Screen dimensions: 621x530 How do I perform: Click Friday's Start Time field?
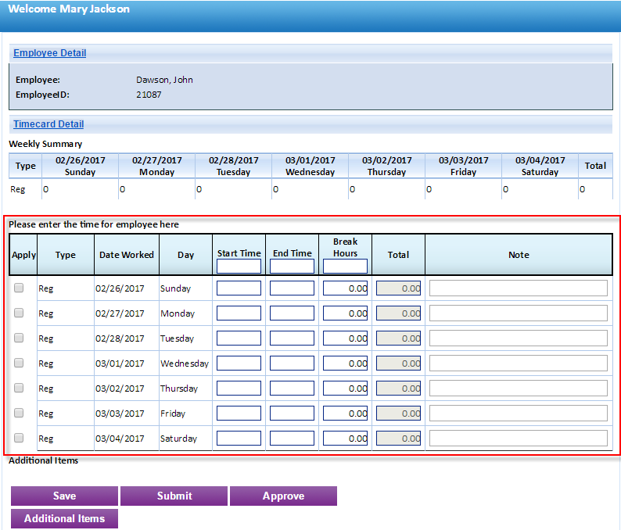[x=239, y=414]
